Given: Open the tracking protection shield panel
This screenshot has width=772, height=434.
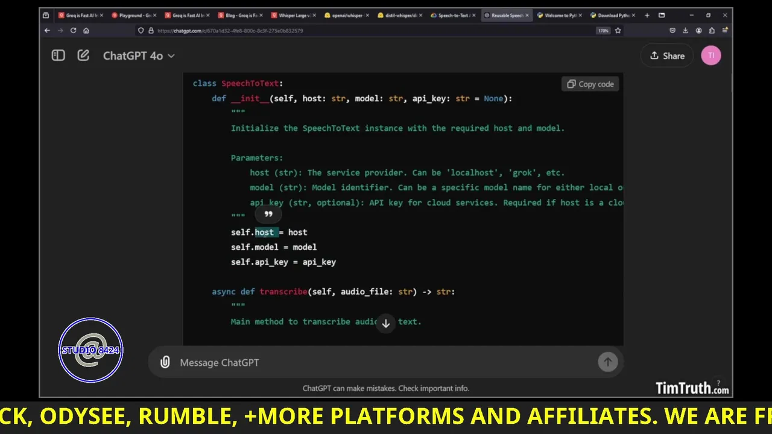Looking at the screenshot, I should [x=141, y=31].
